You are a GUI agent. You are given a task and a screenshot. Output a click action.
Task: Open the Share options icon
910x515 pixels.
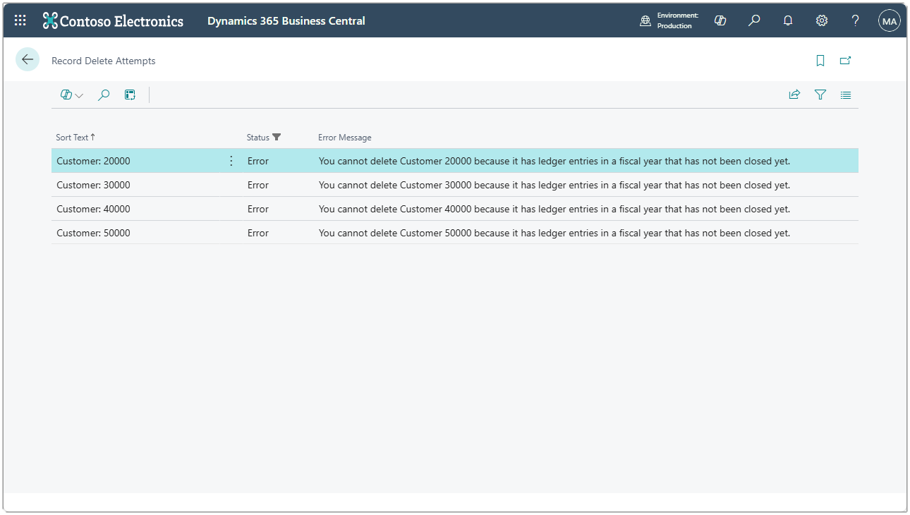pos(794,94)
